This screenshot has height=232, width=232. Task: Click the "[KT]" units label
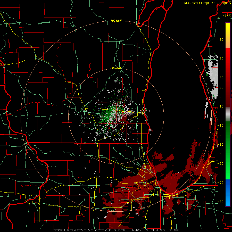pos(220,18)
